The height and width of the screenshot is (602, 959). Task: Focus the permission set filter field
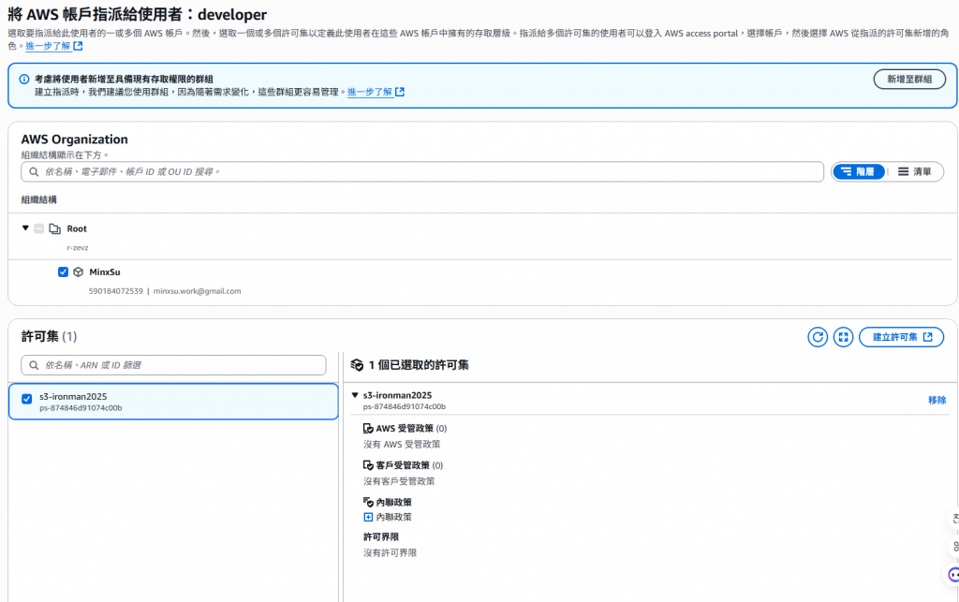click(173, 365)
